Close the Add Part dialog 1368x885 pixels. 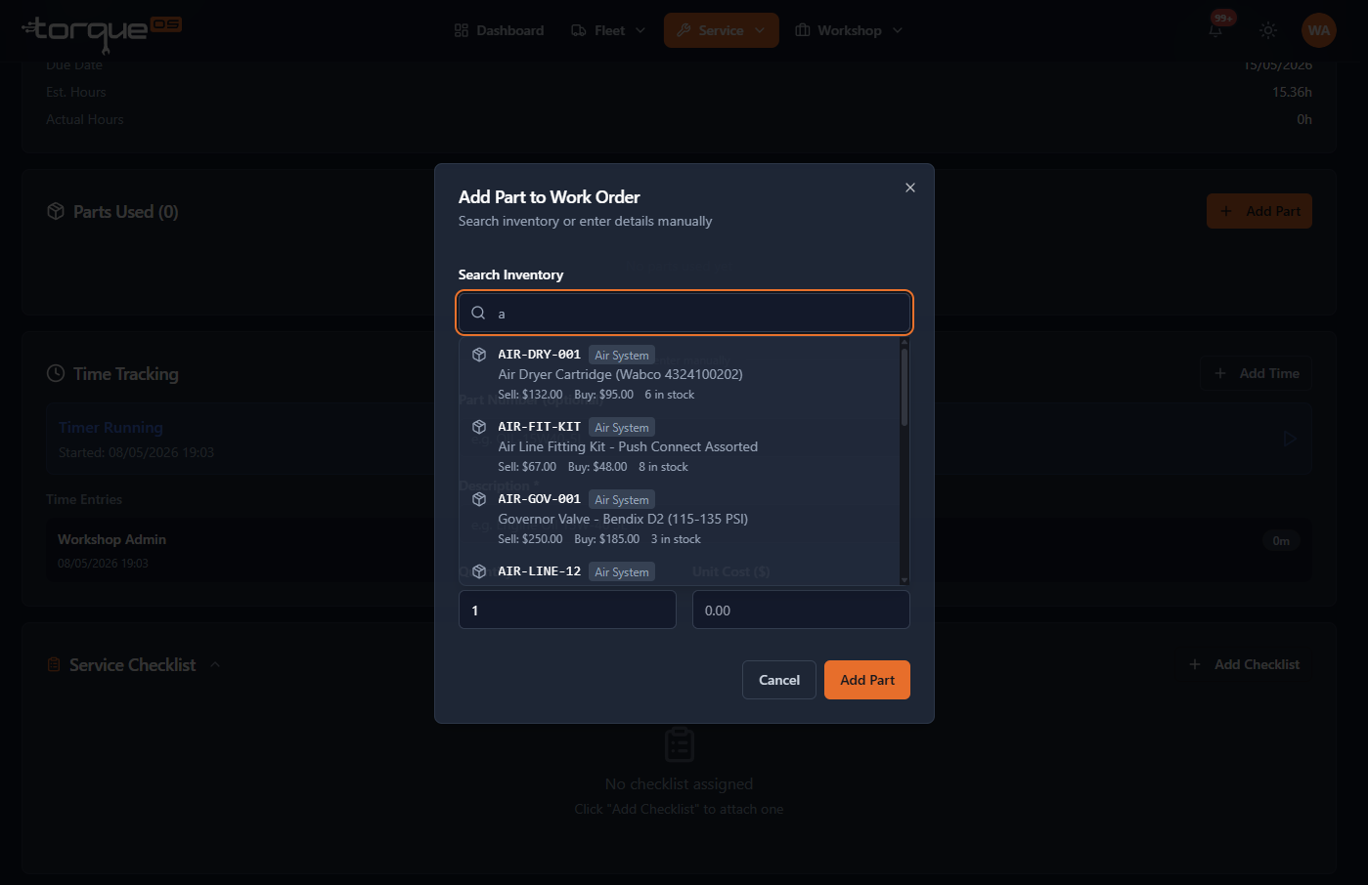click(910, 188)
